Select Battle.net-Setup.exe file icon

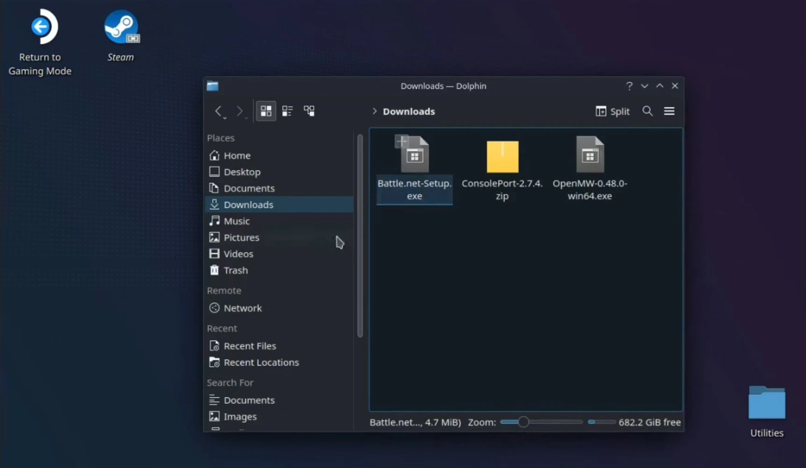pos(415,155)
